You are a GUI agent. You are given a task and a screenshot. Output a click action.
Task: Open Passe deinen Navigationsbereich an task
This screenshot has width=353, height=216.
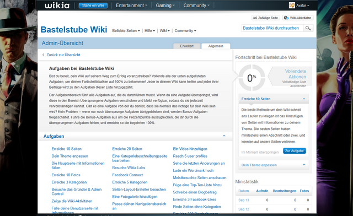(x=139, y=206)
